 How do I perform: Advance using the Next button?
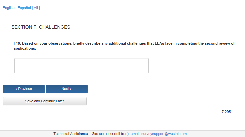coord(67,89)
